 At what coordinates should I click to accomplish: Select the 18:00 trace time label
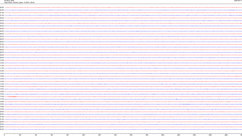pyautogui.click(x=2, y=101)
